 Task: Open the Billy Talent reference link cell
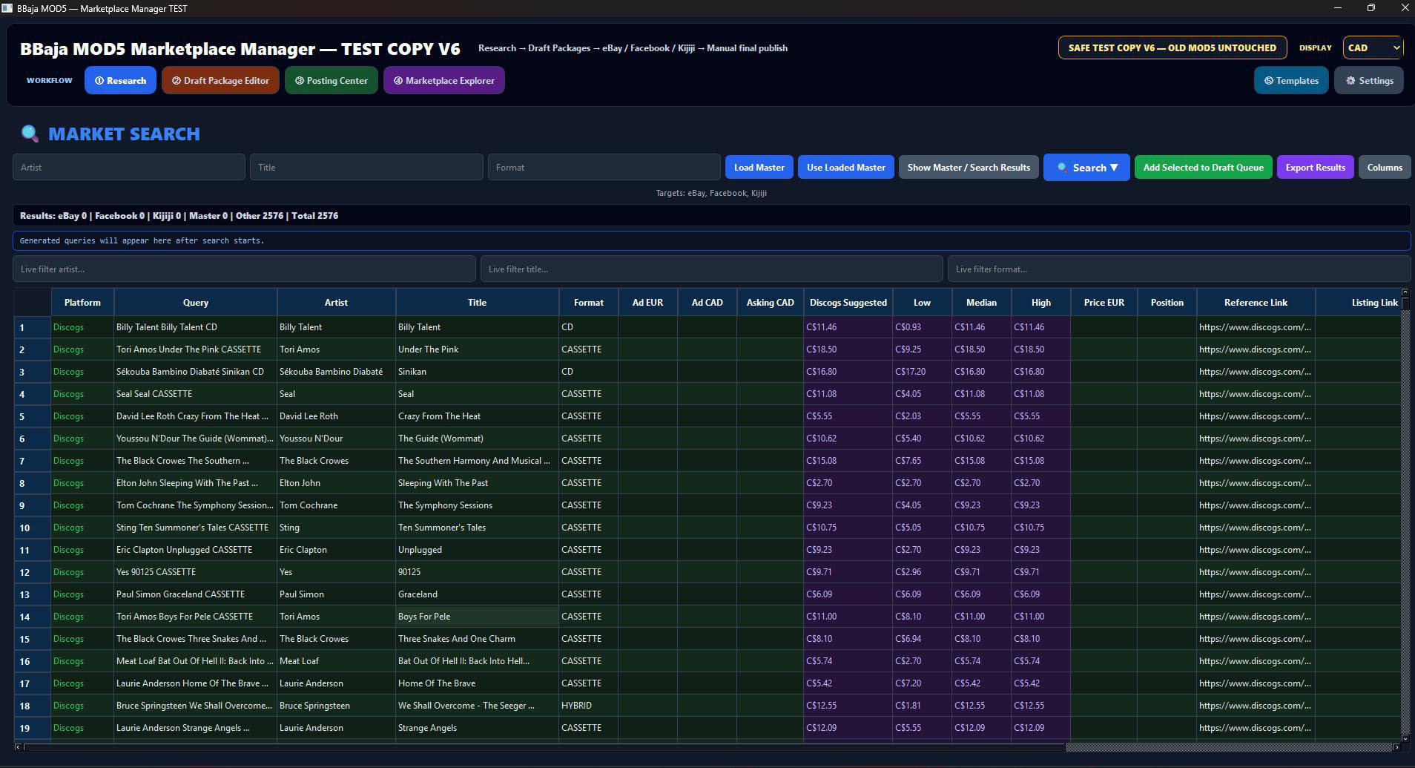1256,327
